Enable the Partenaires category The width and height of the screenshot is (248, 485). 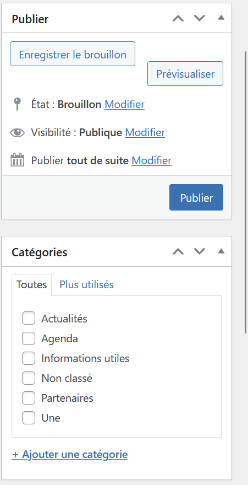[x=29, y=398]
